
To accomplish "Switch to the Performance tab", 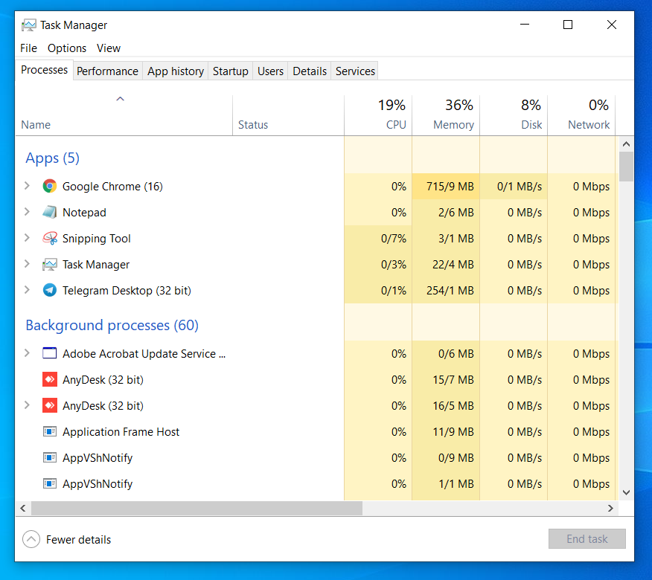I will point(107,71).
